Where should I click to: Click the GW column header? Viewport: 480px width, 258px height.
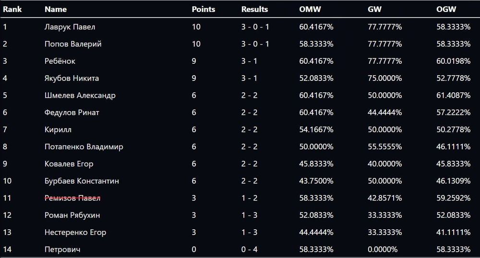373,9
